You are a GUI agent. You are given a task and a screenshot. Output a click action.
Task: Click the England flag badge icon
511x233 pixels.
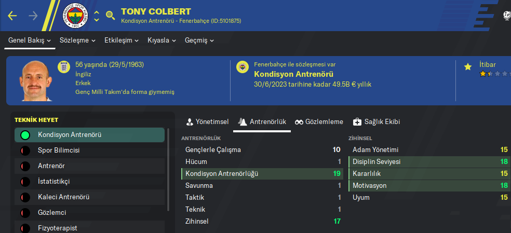[64, 67]
